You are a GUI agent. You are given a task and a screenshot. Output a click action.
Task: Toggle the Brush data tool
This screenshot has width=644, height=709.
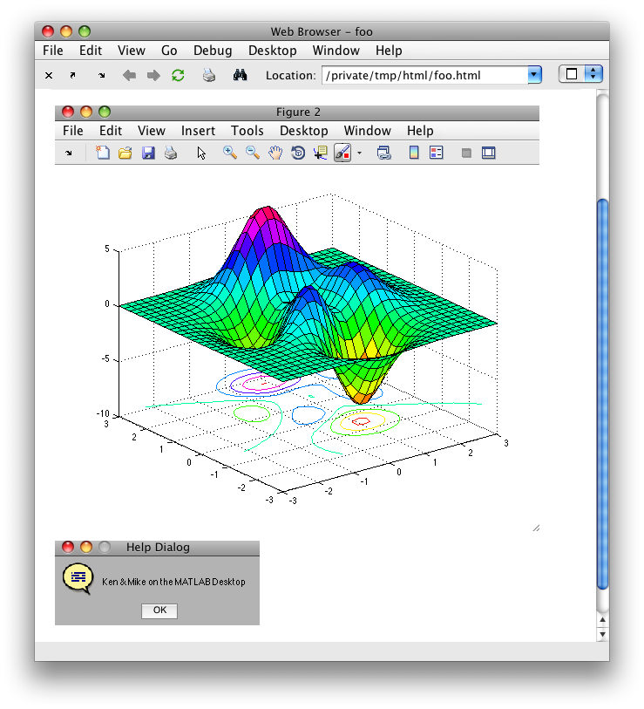(x=342, y=153)
